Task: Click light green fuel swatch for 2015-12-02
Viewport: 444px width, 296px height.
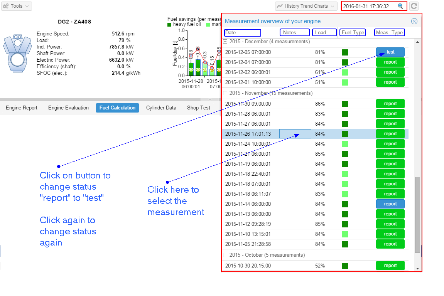Action: coord(345,72)
